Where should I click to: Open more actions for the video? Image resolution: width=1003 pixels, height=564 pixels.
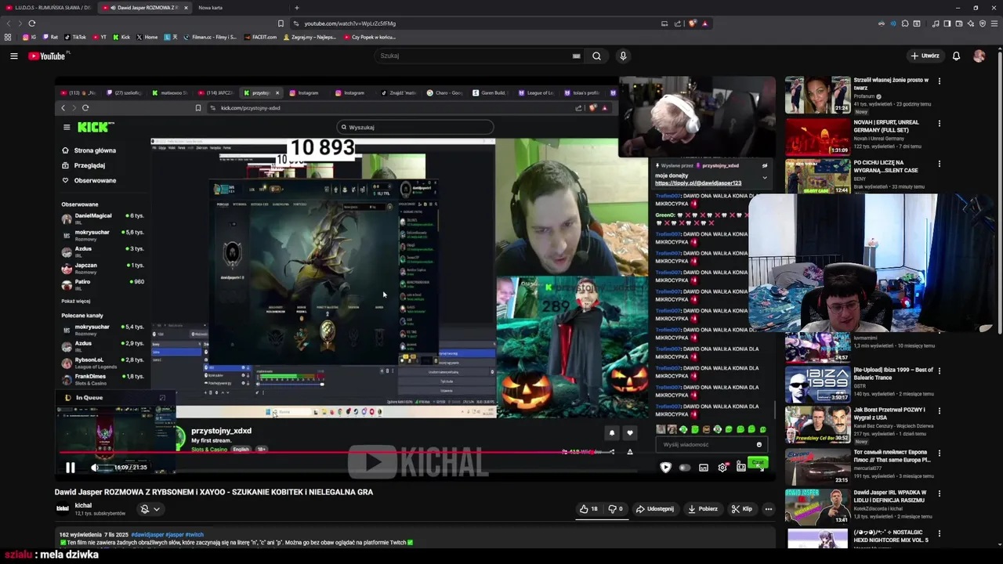[768, 509]
